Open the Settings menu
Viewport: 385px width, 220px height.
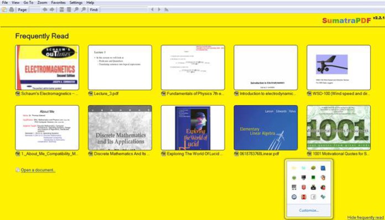point(76,2)
